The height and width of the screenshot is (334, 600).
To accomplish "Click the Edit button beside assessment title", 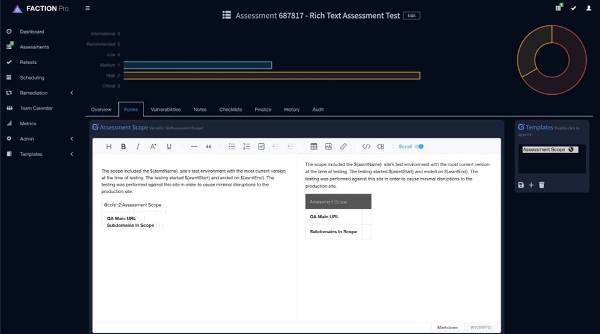I will (x=412, y=16).
